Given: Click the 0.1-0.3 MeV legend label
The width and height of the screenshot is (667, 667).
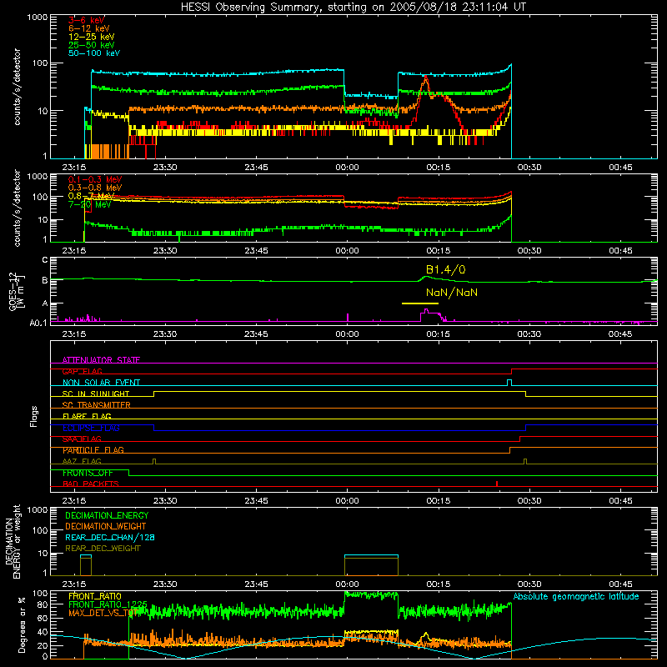Looking at the screenshot, I should coord(94,179).
